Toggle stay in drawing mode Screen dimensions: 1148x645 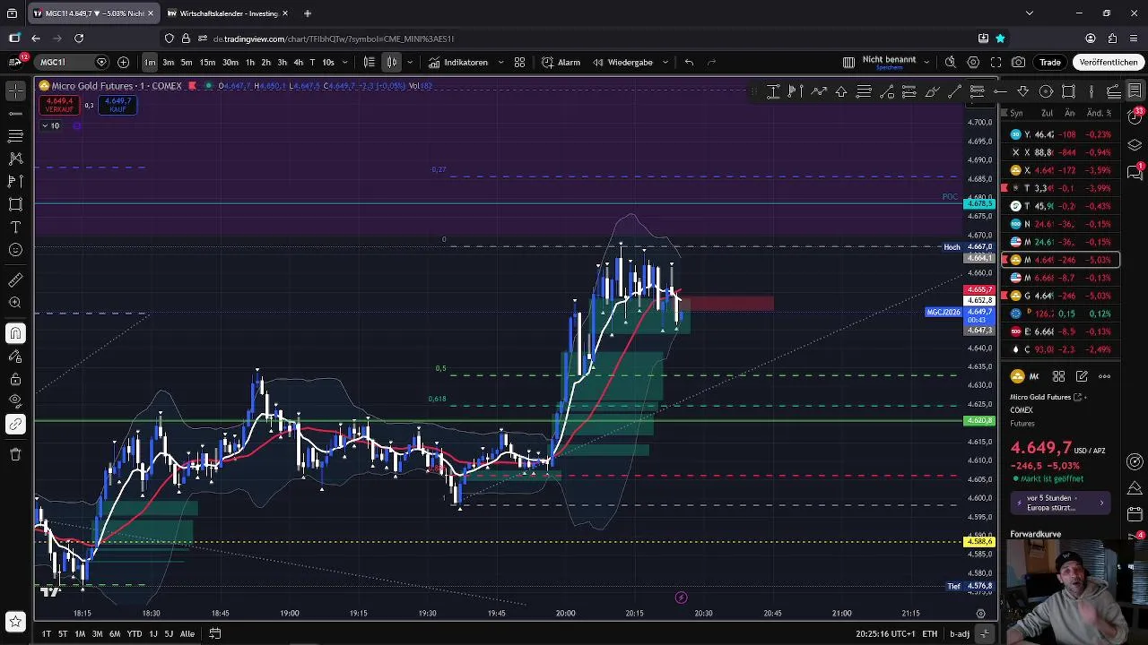15,357
